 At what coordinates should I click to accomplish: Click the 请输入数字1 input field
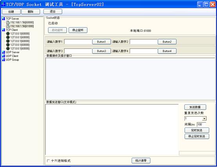pos(78,42)
